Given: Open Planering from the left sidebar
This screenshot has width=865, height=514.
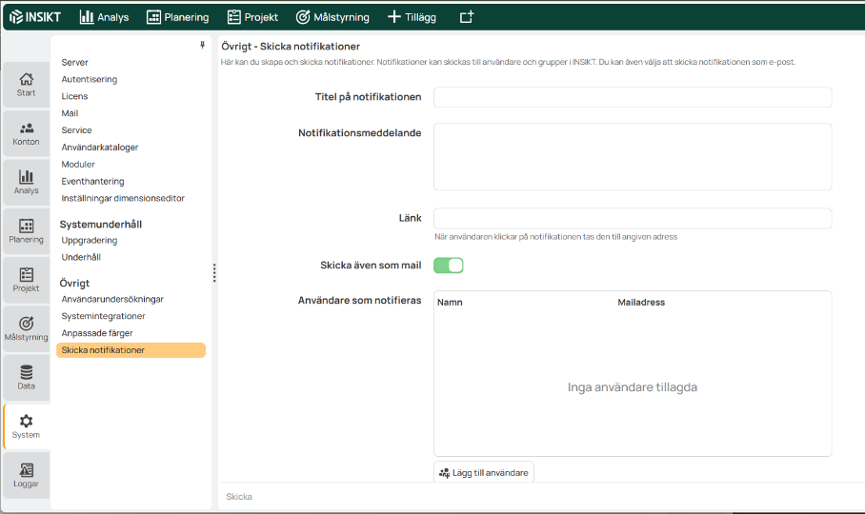Looking at the screenshot, I should point(26,231).
